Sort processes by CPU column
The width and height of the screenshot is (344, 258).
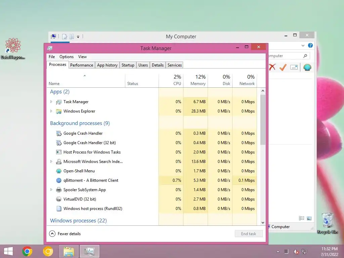(171, 80)
